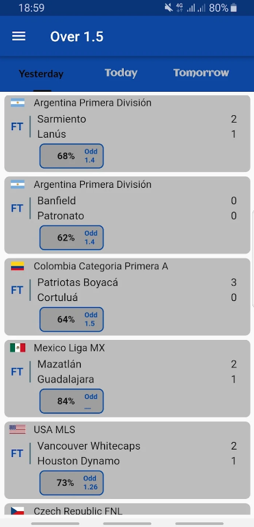
Task: Tap the USA flag icon
Action: coord(18,429)
